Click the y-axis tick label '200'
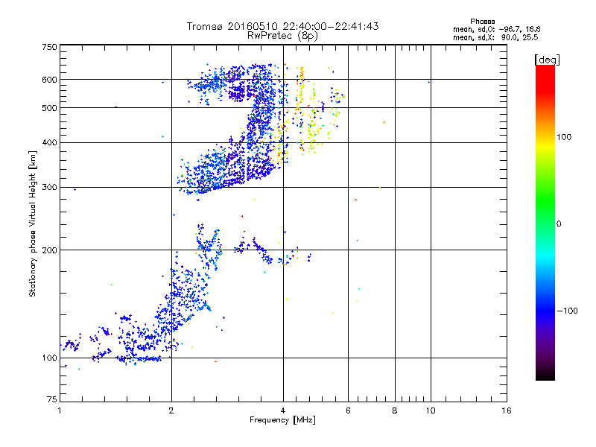The height and width of the screenshot is (447, 596). 49,250
